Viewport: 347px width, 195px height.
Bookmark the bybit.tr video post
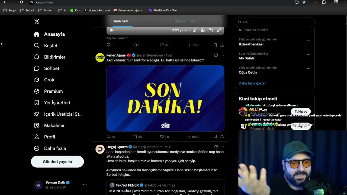pyautogui.click(x=215, y=45)
